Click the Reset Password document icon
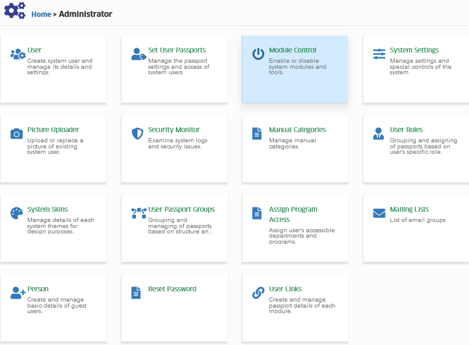 136,293
